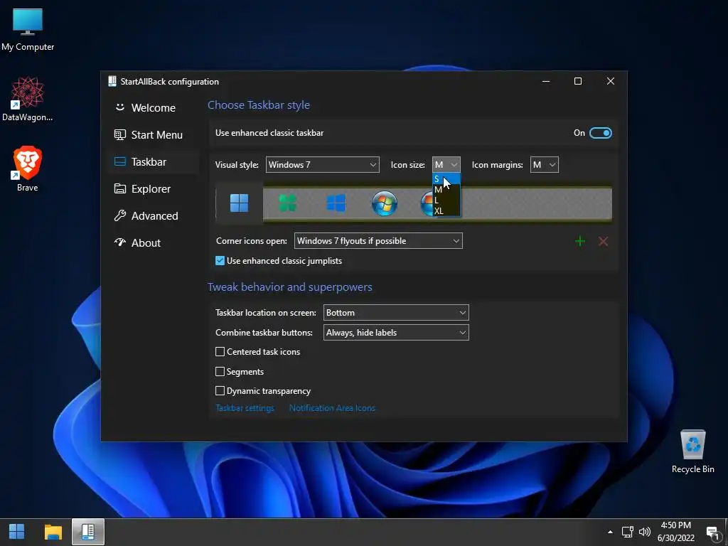Open Taskbar location on screen dropdown
Image resolution: width=728 pixels, height=546 pixels.
point(396,313)
